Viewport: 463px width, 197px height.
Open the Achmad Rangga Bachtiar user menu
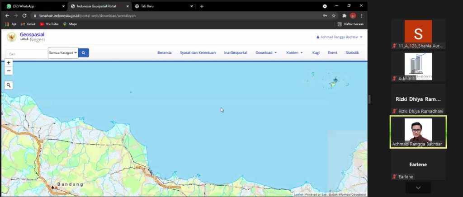coord(339,37)
